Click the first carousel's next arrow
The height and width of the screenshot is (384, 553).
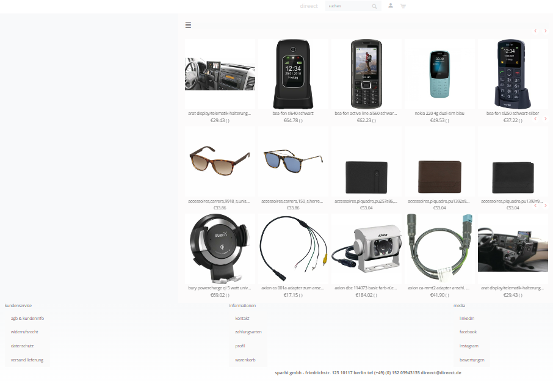coord(545,31)
